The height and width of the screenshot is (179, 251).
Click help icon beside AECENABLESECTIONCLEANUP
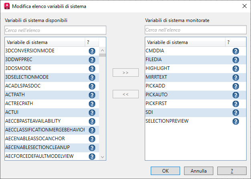[x=92, y=147]
